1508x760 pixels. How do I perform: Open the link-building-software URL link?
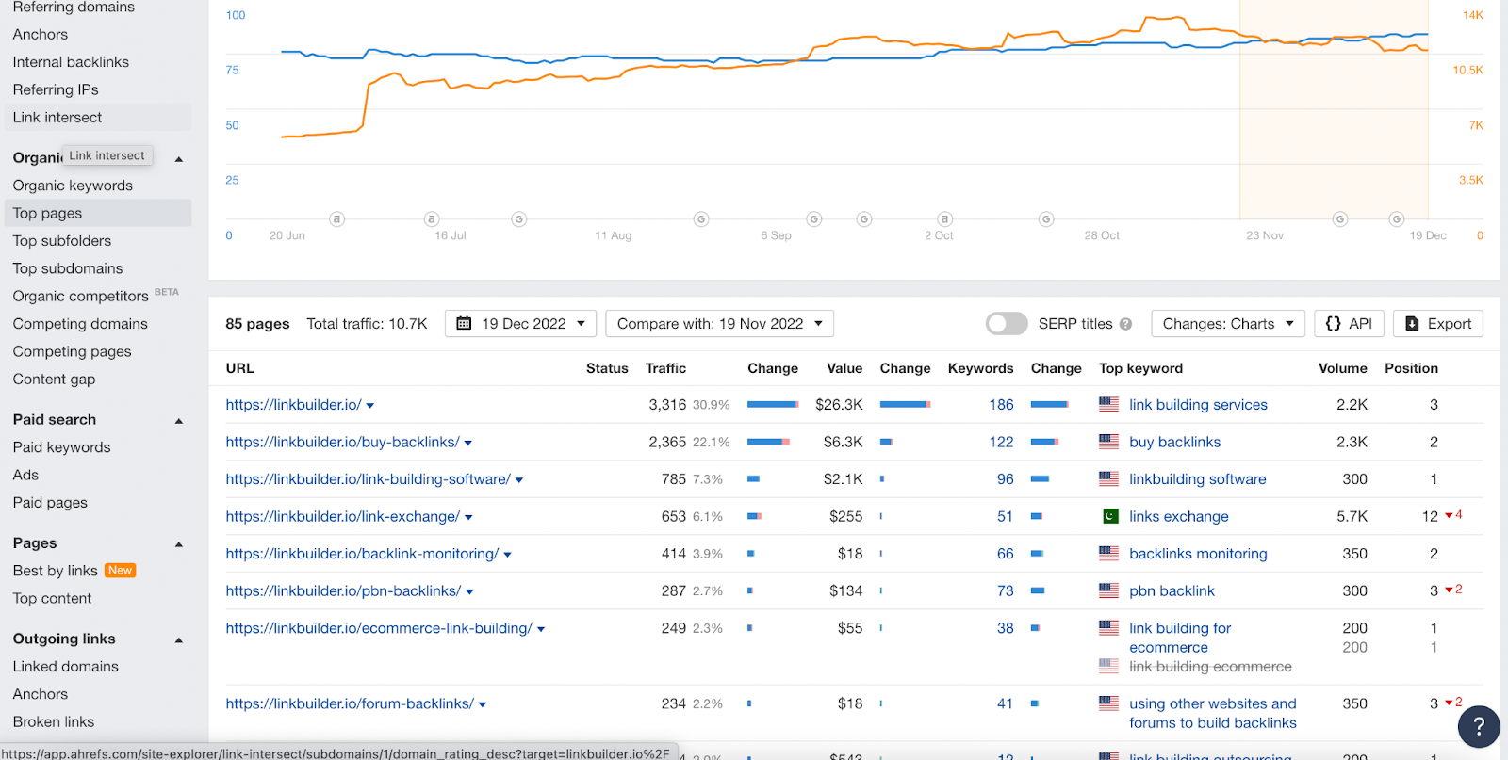(x=368, y=479)
